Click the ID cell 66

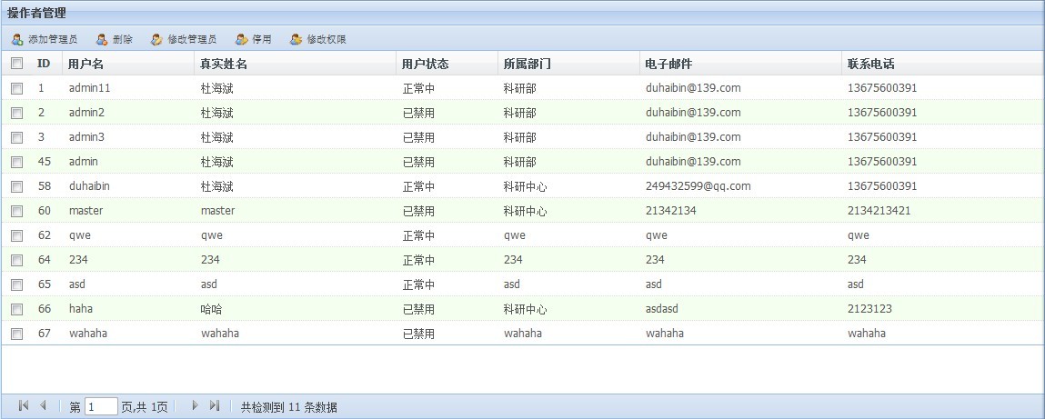pyautogui.click(x=45, y=309)
